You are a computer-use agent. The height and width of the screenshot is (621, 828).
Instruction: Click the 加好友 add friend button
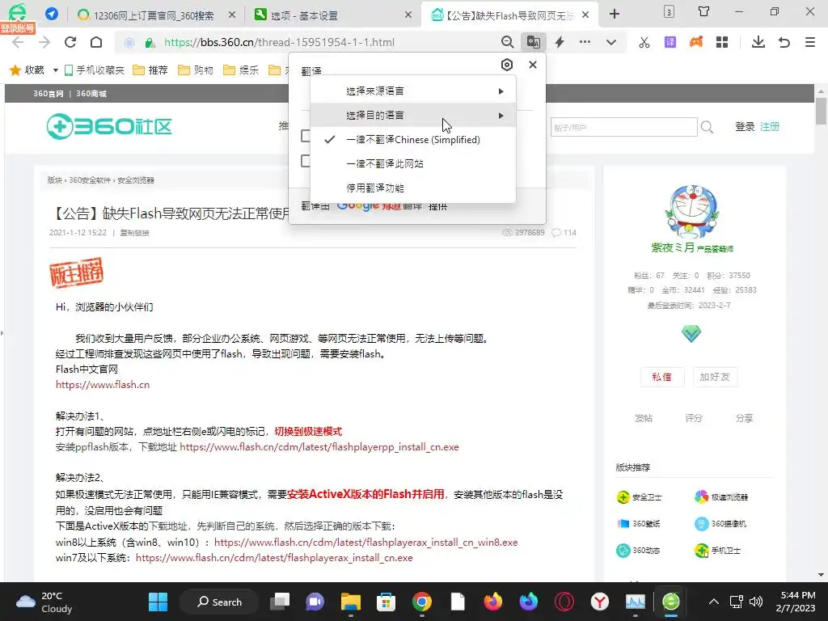click(x=715, y=377)
